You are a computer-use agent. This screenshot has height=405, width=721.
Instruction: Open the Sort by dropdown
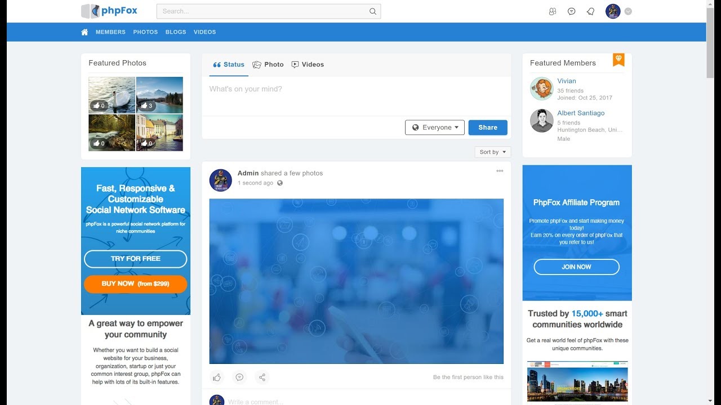click(x=493, y=152)
